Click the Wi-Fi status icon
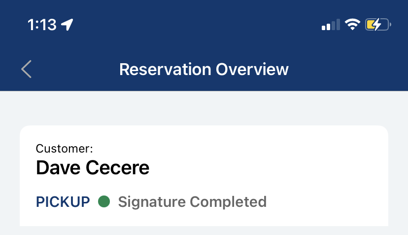This screenshot has height=235, width=408. point(352,25)
